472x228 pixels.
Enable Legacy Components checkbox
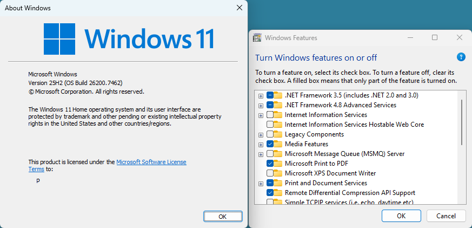tap(270, 134)
